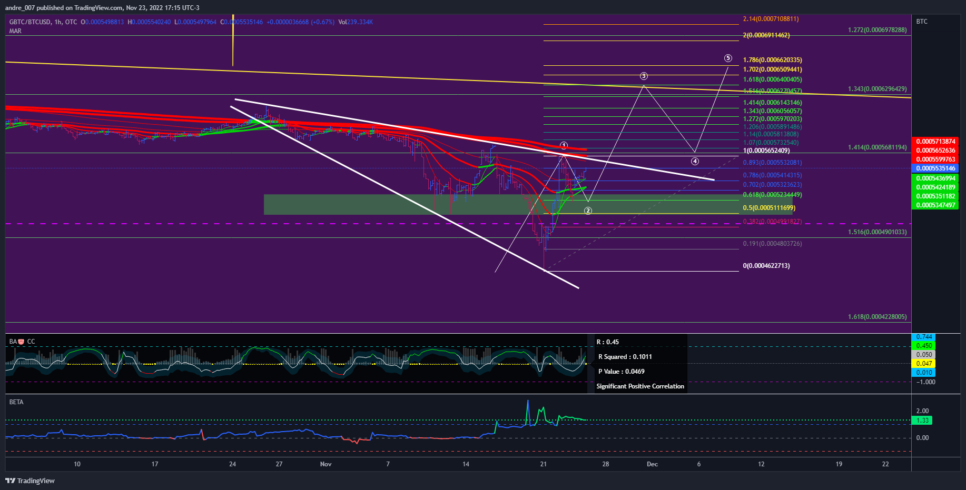This screenshot has height=490, width=966.
Task: Click the red price tag 0.0005599763
Action: coord(935,159)
